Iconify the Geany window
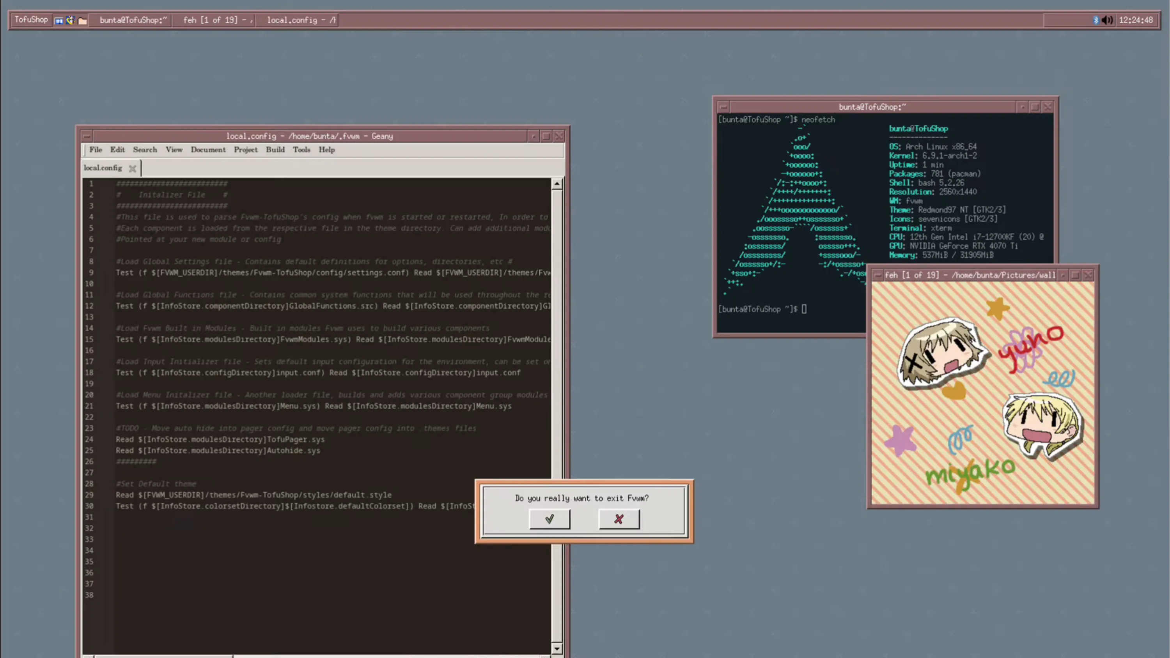The image size is (1170, 658). [534, 136]
